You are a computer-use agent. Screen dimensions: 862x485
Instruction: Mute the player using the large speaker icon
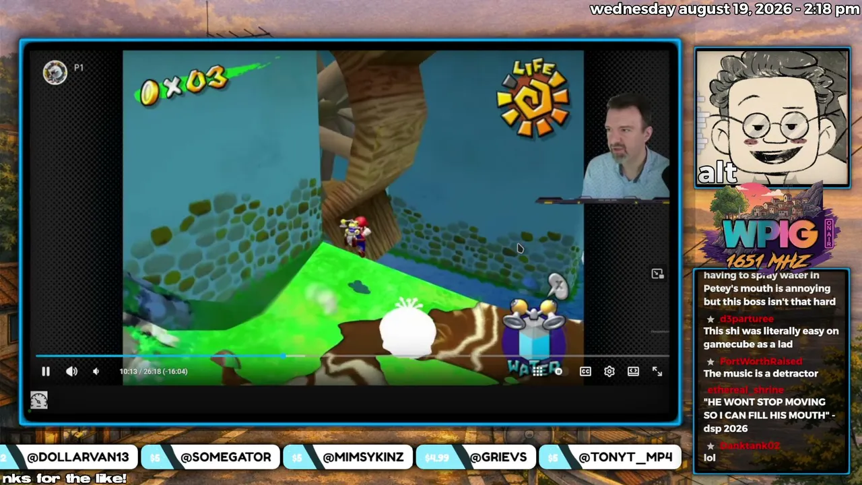pos(71,371)
